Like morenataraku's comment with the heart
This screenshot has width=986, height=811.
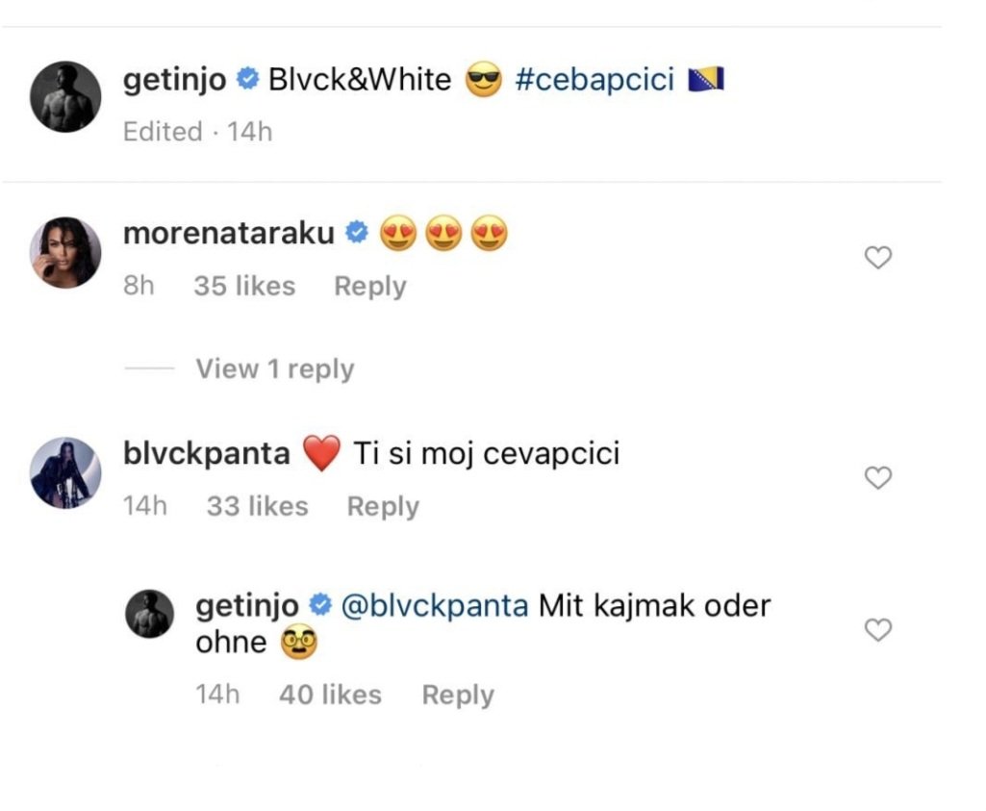coord(878,258)
